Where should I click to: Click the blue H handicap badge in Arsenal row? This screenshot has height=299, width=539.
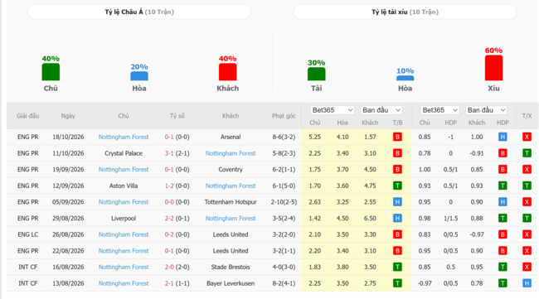(503, 137)
